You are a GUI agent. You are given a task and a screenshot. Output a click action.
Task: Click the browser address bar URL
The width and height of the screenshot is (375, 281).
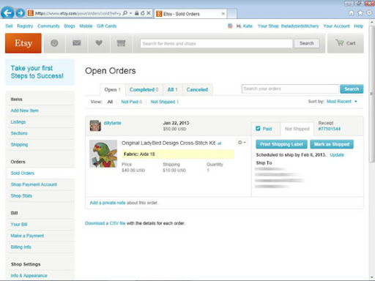(x=78, y=13)
